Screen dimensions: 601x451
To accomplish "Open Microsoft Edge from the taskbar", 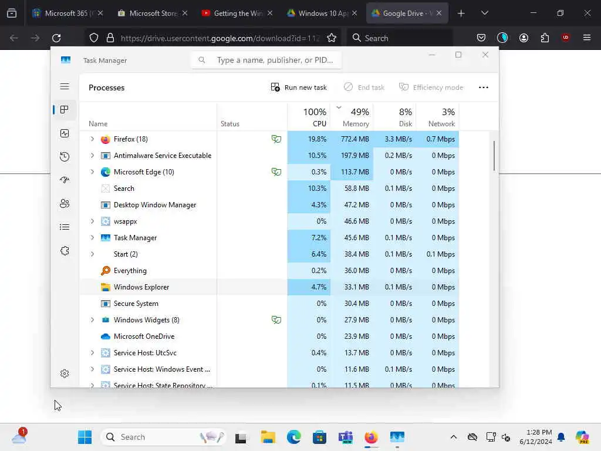I will [293, 437].
